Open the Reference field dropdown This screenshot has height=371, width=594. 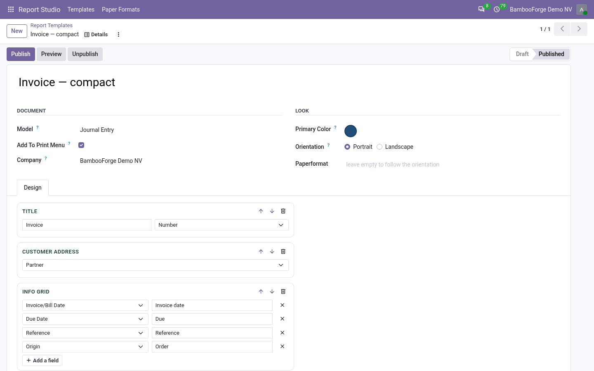click(x=85, y=333)
